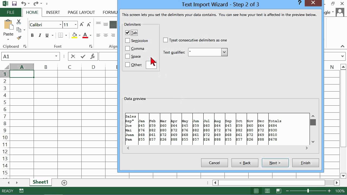Image resolution: width=347 pixels, height=195 pixels.
Task: Click inside the Other delimiter field
Action: [151, 65]
